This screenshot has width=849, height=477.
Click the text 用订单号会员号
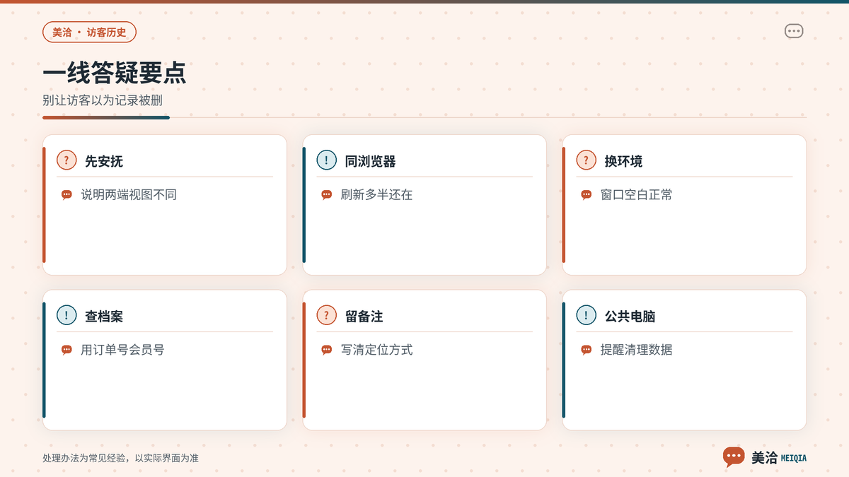122,350
